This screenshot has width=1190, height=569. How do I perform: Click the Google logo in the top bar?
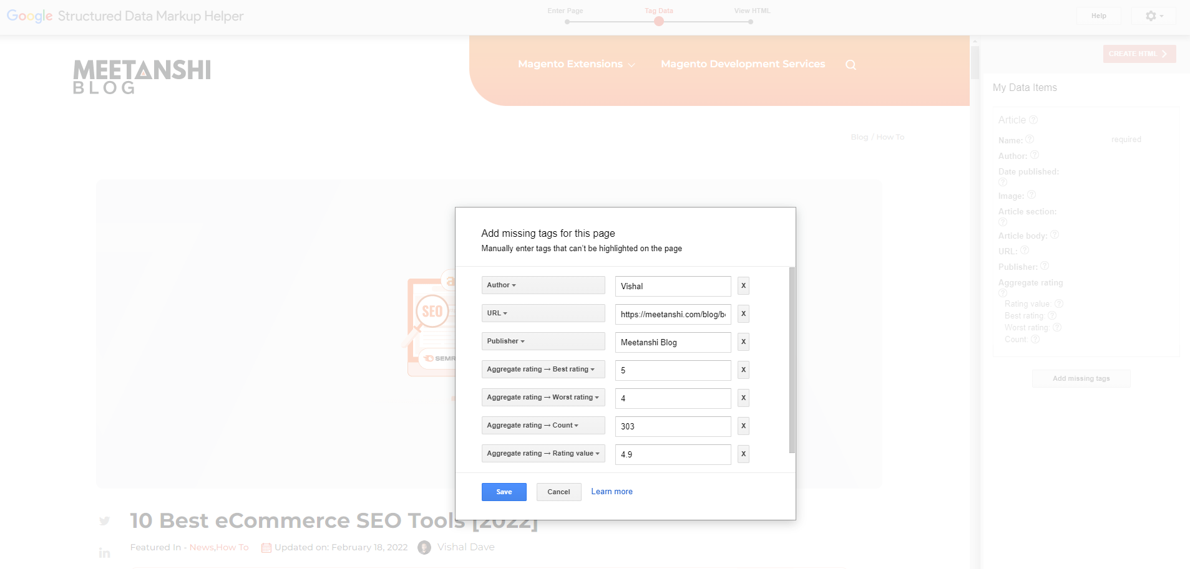tap(29, 16)
